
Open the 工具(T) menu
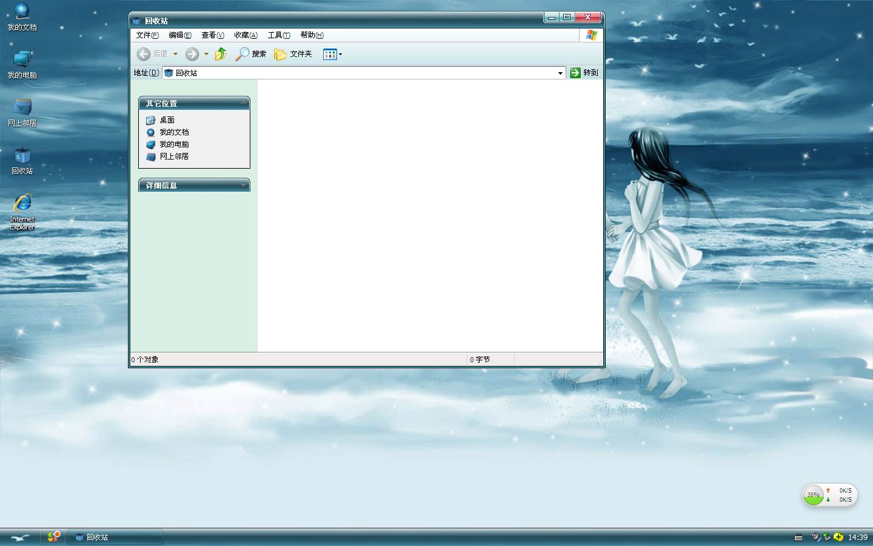(279, 35)
